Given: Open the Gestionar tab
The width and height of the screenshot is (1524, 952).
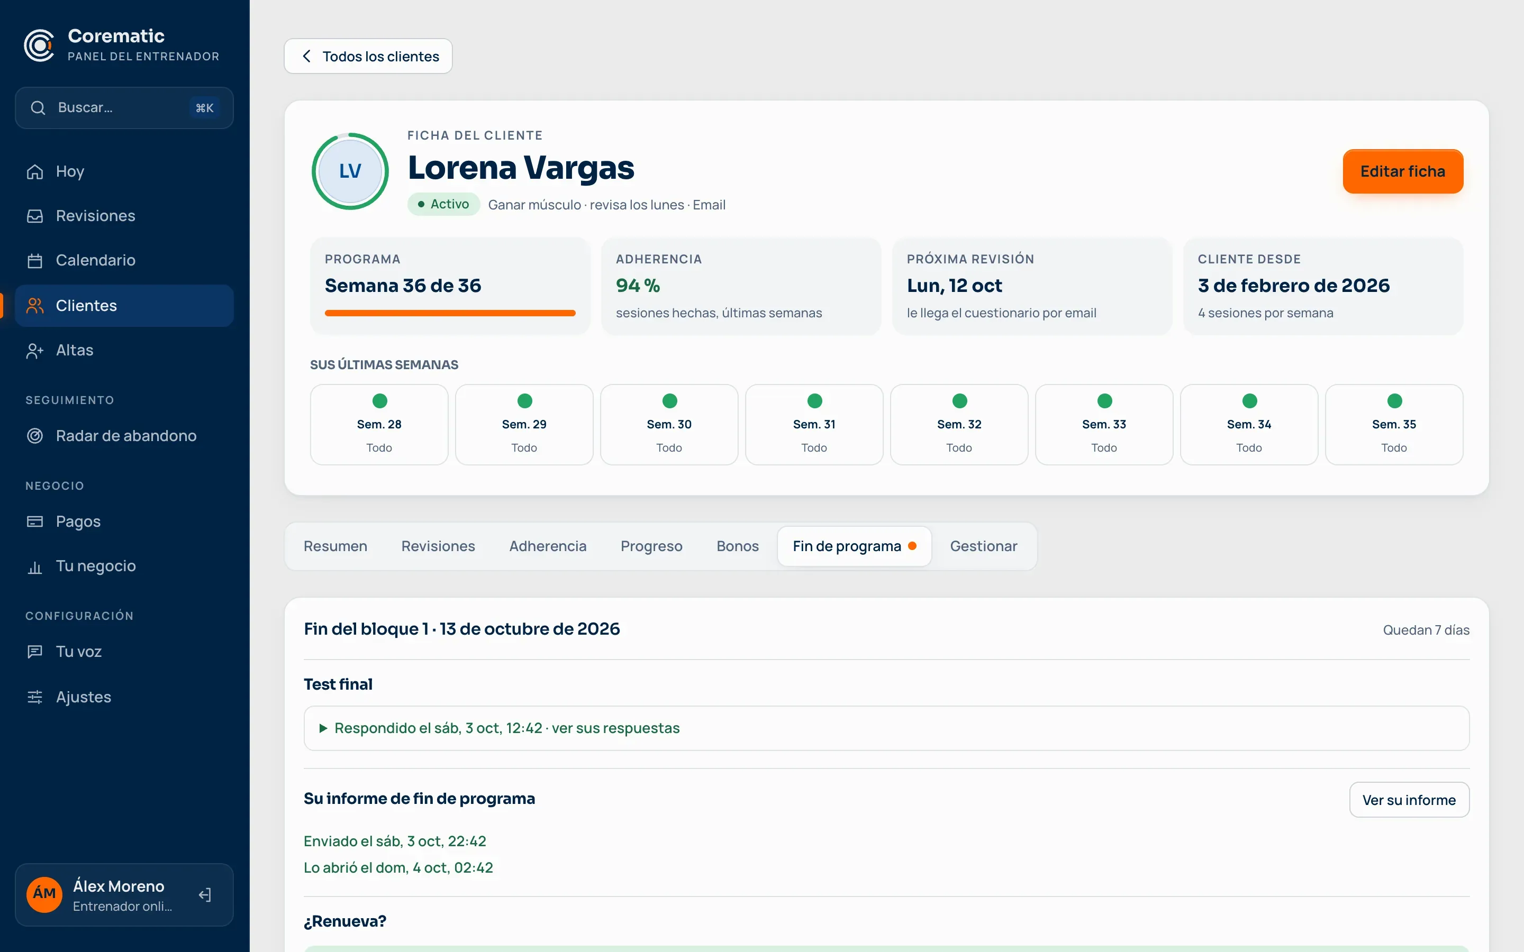Looking at the screenshot, I should (983, 546).
